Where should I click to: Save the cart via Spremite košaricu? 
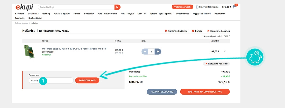[x=176, y=31]
